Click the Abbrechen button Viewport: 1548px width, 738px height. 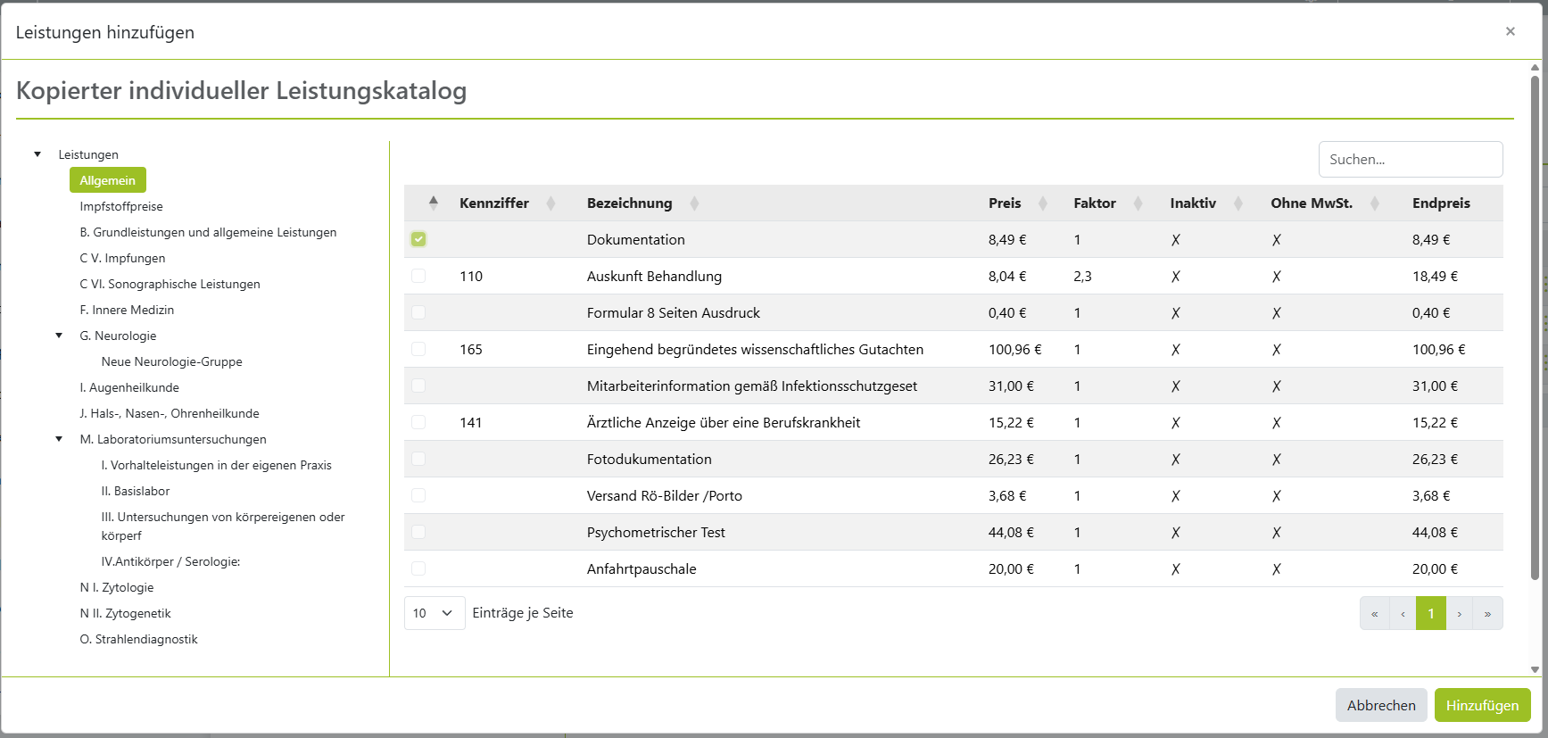[x=1381, y=705]
